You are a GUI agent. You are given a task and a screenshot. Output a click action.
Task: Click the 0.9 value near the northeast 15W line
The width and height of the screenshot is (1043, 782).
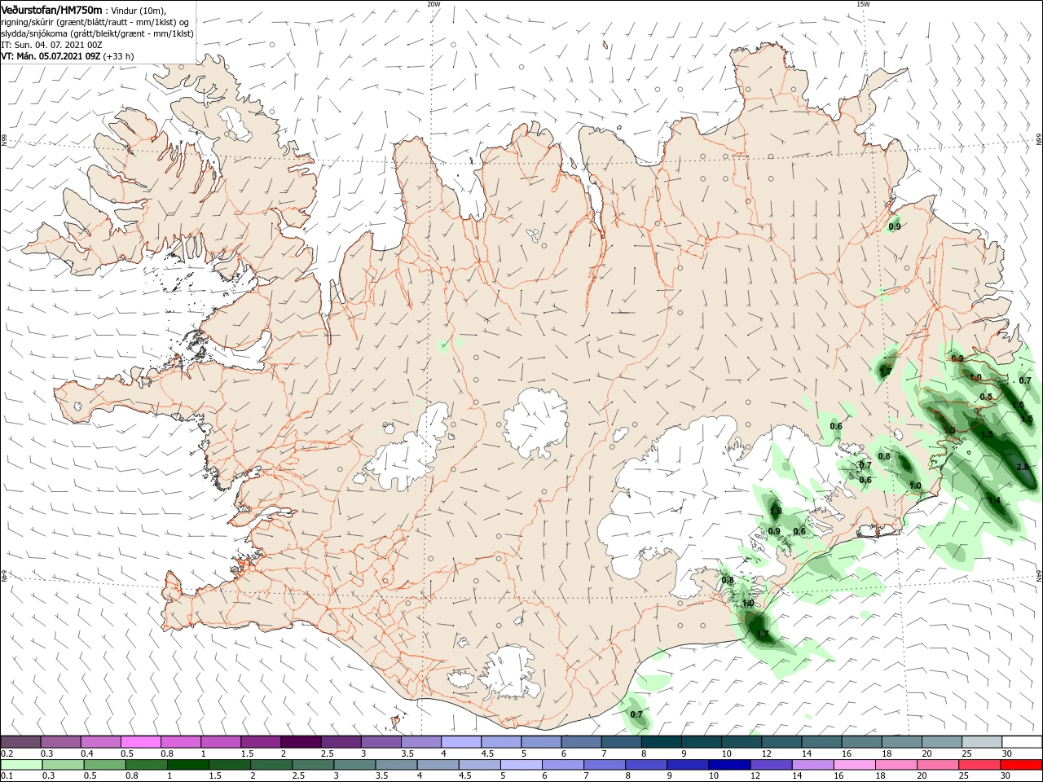(895, 226)
